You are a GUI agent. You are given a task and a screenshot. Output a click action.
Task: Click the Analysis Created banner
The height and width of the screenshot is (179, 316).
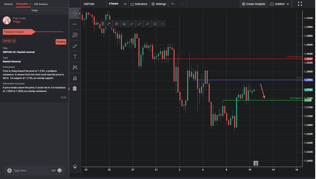(19, 32)
